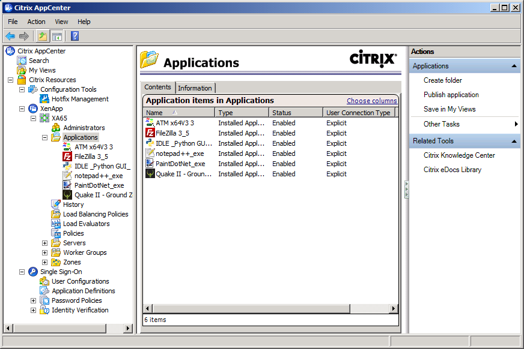
Task: Collapse the Applications tree node
Action: click(45, 137)
